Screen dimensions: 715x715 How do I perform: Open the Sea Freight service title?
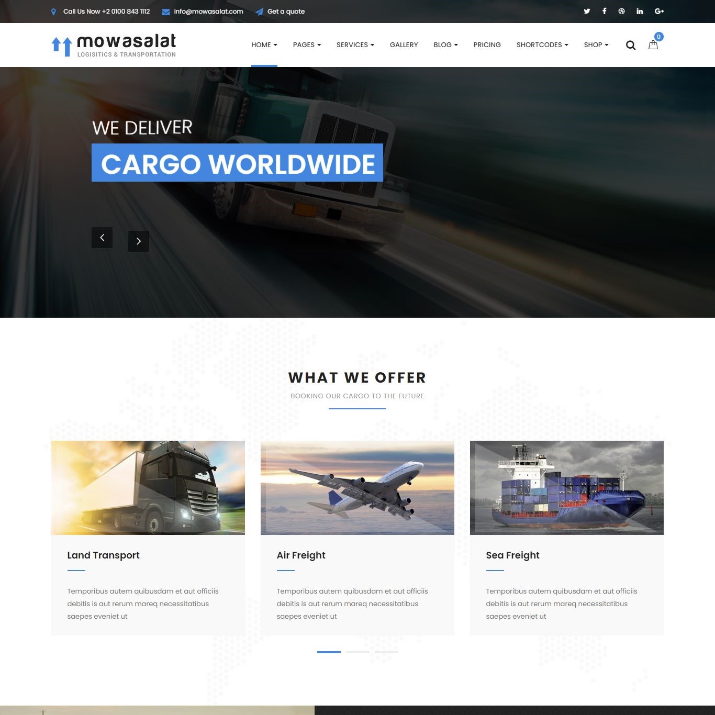point(512,555)
